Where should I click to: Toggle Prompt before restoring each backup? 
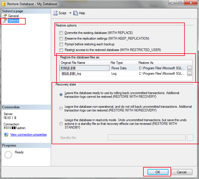coord(61,44)
